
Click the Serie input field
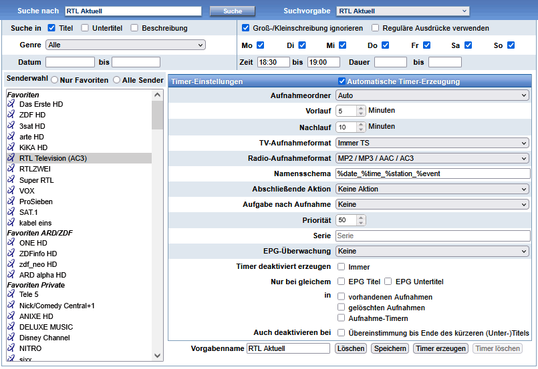tap(433, 236)
